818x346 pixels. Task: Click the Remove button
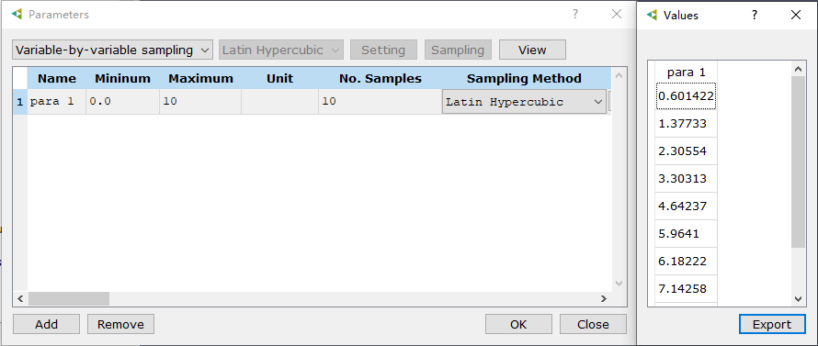pyautogui.click(x=120, y=324)
